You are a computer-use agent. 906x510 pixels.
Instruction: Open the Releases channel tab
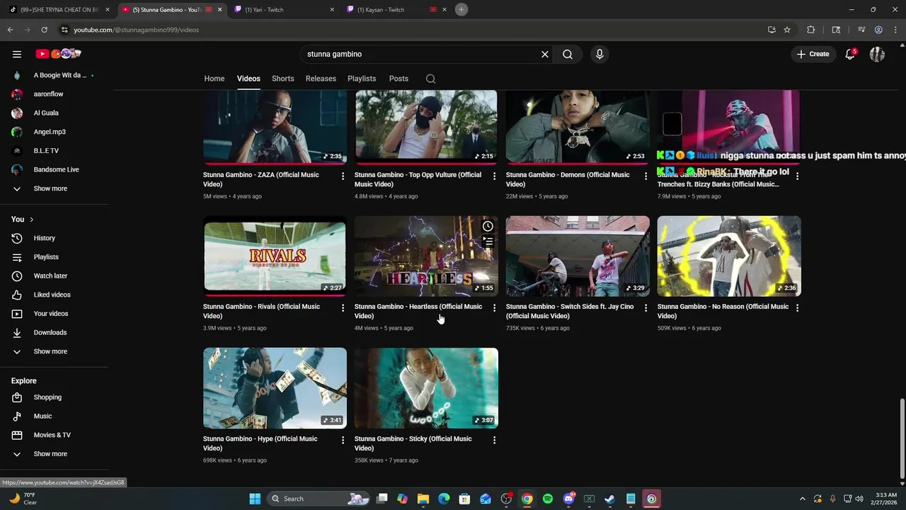point(321,79)
